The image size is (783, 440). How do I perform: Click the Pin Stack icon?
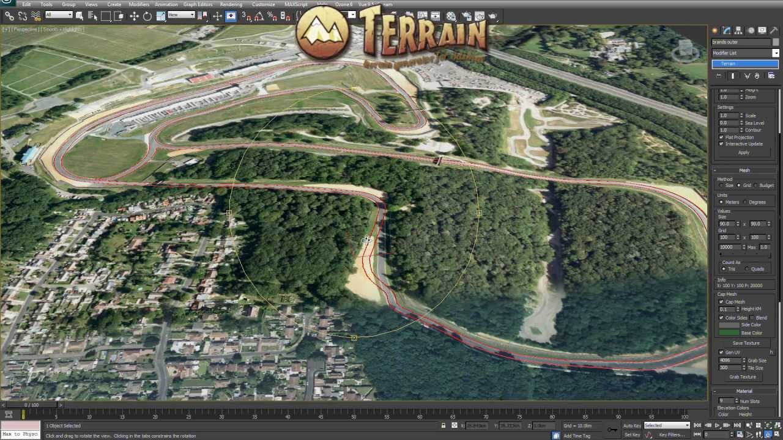pyautogui.click(x=718, y=76)
